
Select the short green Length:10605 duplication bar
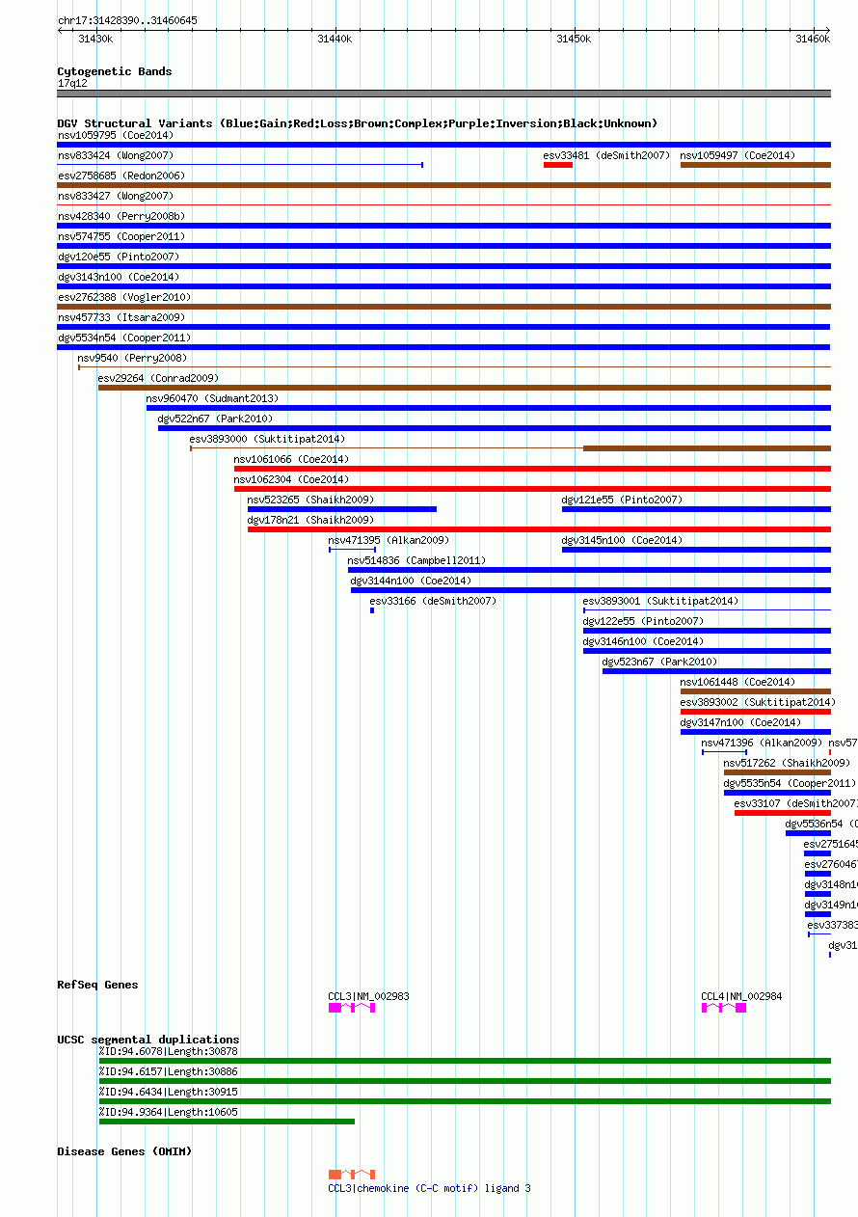click(x=227, y=1121)
